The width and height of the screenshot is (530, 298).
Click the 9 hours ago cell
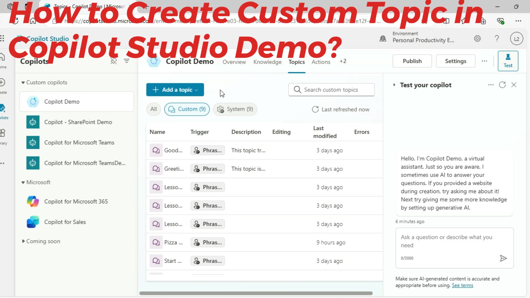tap(331, 243)
